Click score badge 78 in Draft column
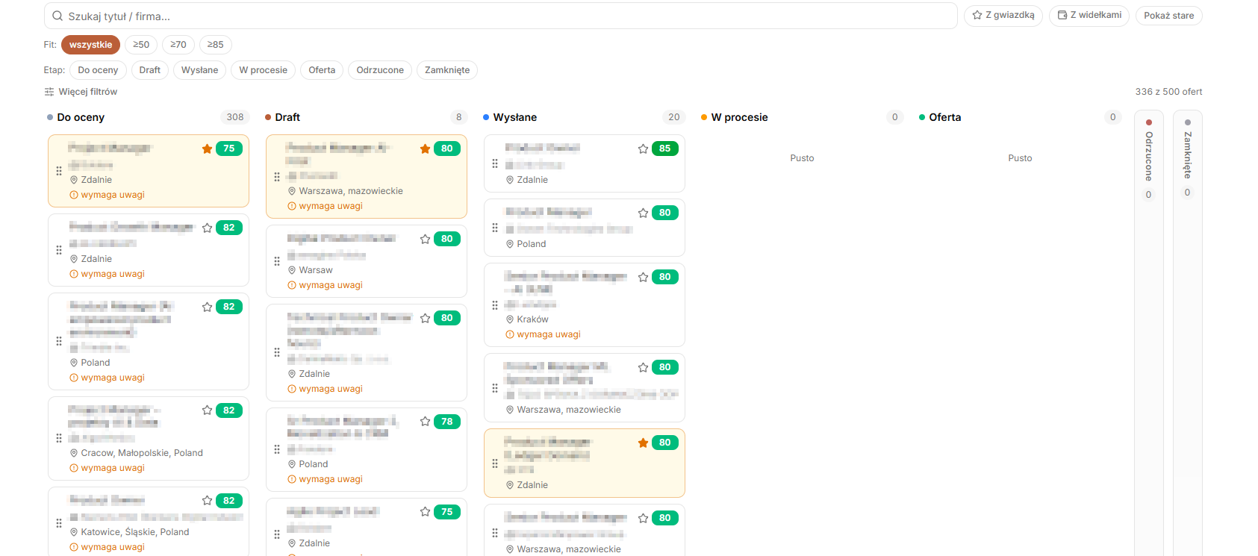 pos(446,422)
